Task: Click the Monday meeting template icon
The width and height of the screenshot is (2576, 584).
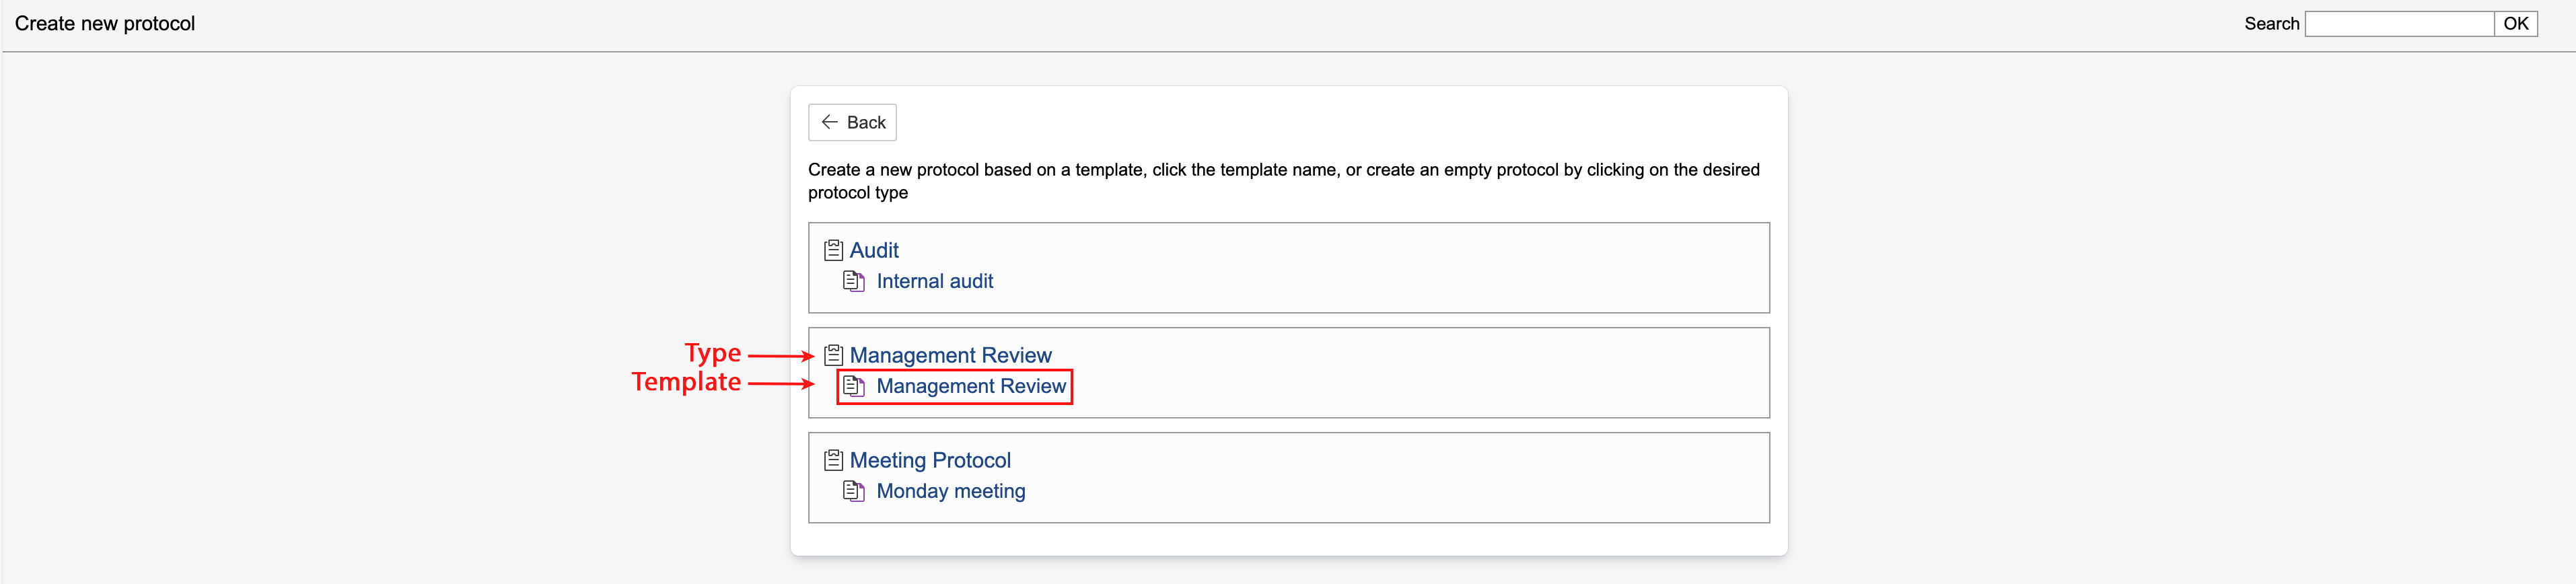Action: click(853, 491)
